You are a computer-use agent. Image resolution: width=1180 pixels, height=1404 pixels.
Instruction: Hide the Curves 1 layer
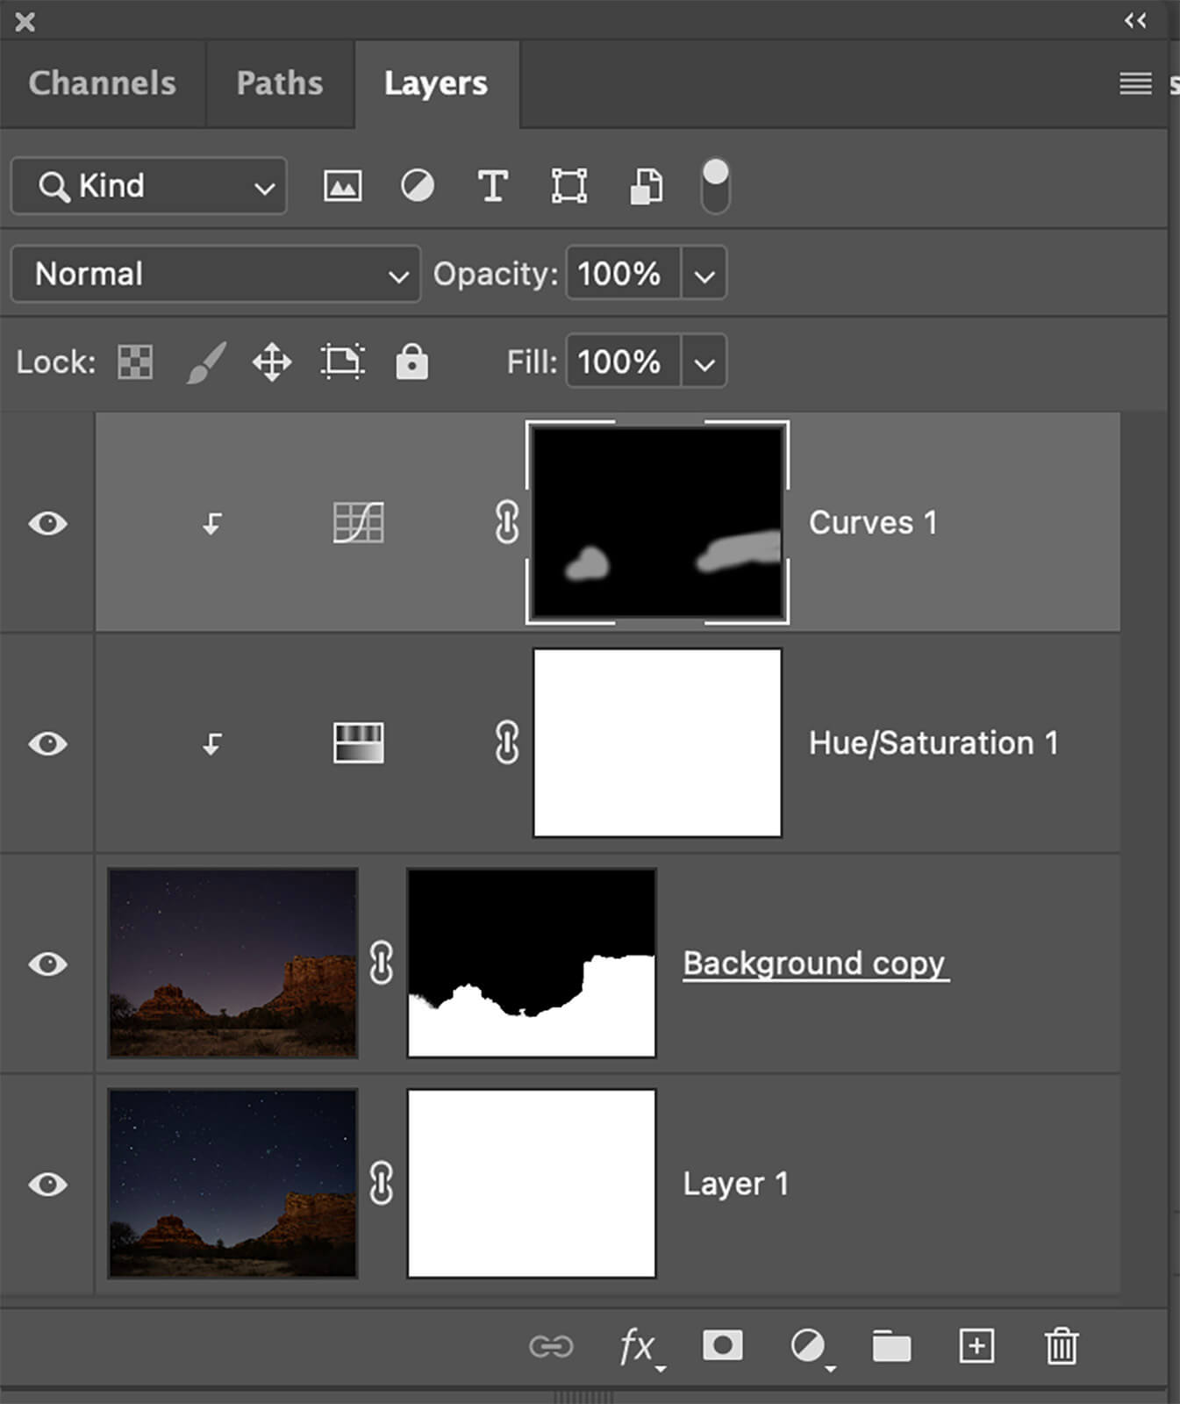48,524
